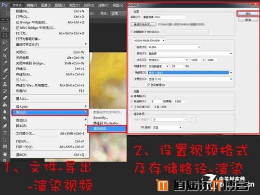Select the Dodge tool

point(5,119)
